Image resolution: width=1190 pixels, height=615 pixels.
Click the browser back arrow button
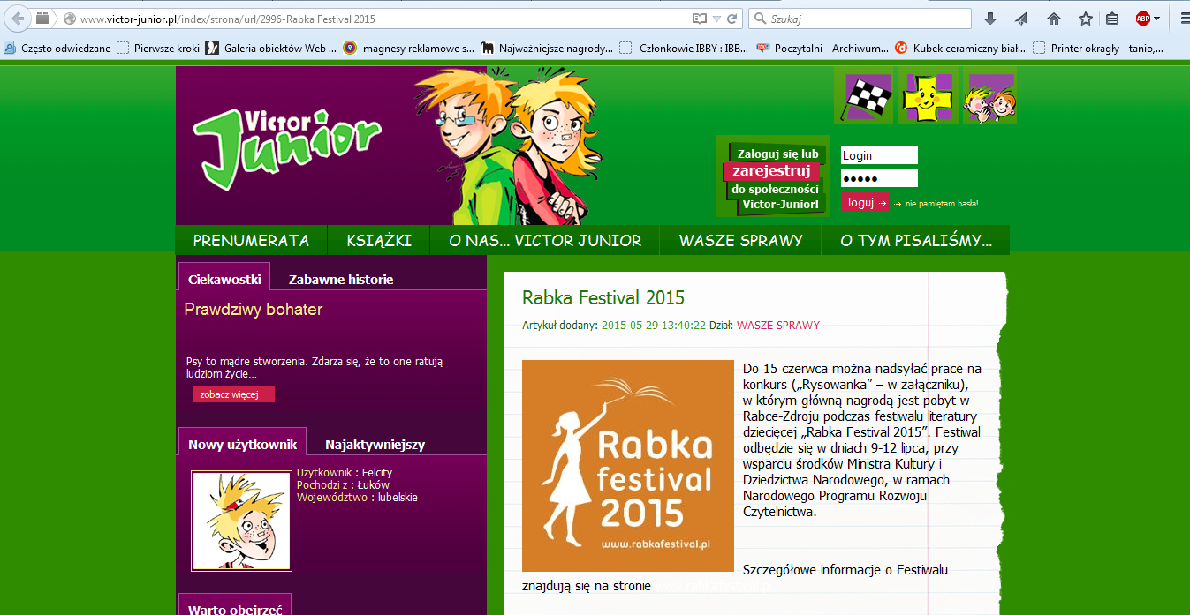[x=17, y=18]
